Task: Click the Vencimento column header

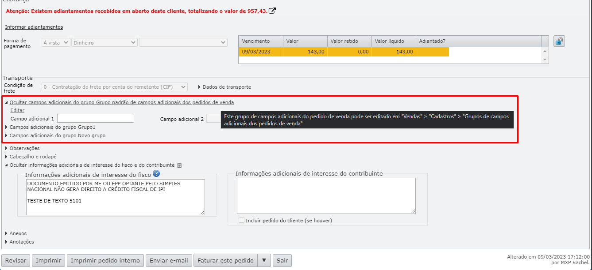Action: (261, 41)
